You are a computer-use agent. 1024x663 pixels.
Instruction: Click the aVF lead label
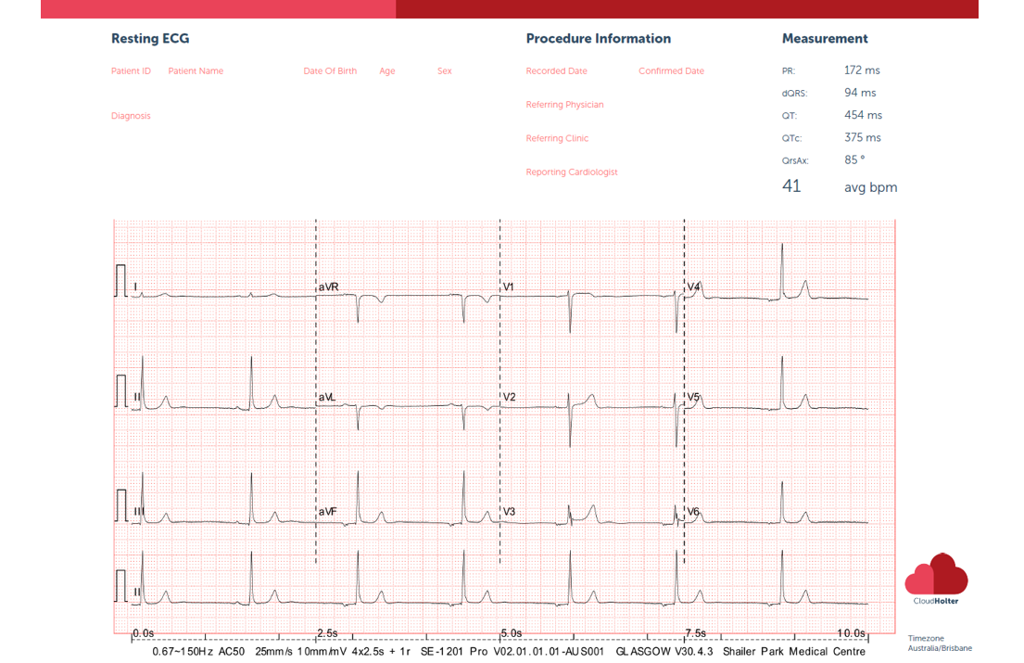(327, 512)
